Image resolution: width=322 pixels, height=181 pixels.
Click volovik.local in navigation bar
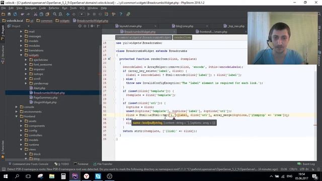click(13, 21)
